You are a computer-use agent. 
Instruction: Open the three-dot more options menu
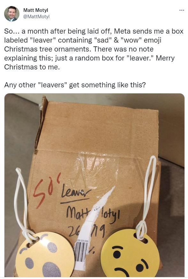click(x=181, y=10)
